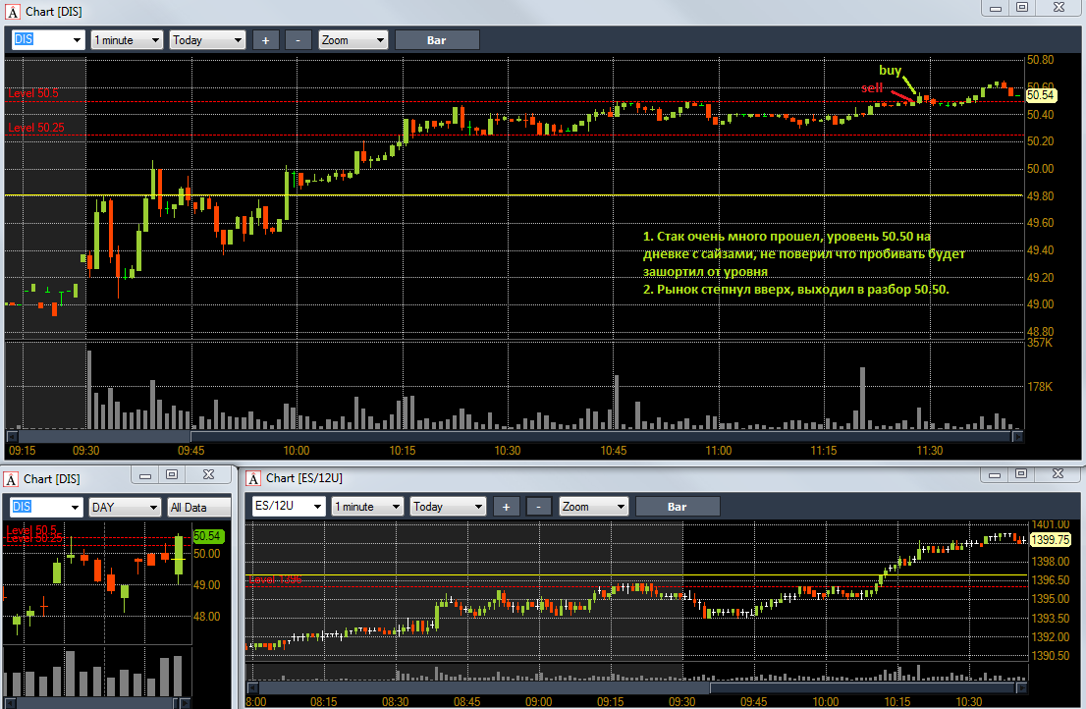Image resolution: width=1086 pixels, height=709 pixels.
Task: Maximize the daily DIS chart window
Action: tap(172, 475)
